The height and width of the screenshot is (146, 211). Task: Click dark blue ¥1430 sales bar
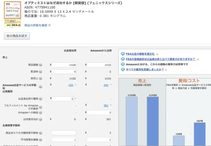click(x=153, y=121)
